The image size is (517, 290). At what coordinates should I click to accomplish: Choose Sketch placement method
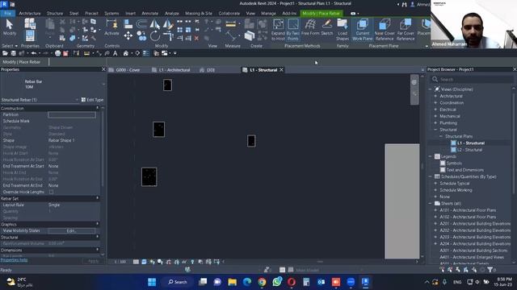point(326,27)
